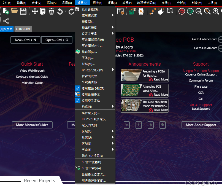Image resolution: width=222 pixels, height=188 pixels.
Task: Click More Manuals/Guides button
Action: point(32,125)
